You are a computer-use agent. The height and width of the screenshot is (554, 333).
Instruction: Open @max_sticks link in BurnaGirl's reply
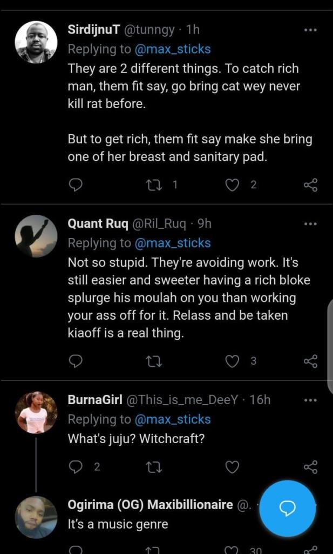172,419
